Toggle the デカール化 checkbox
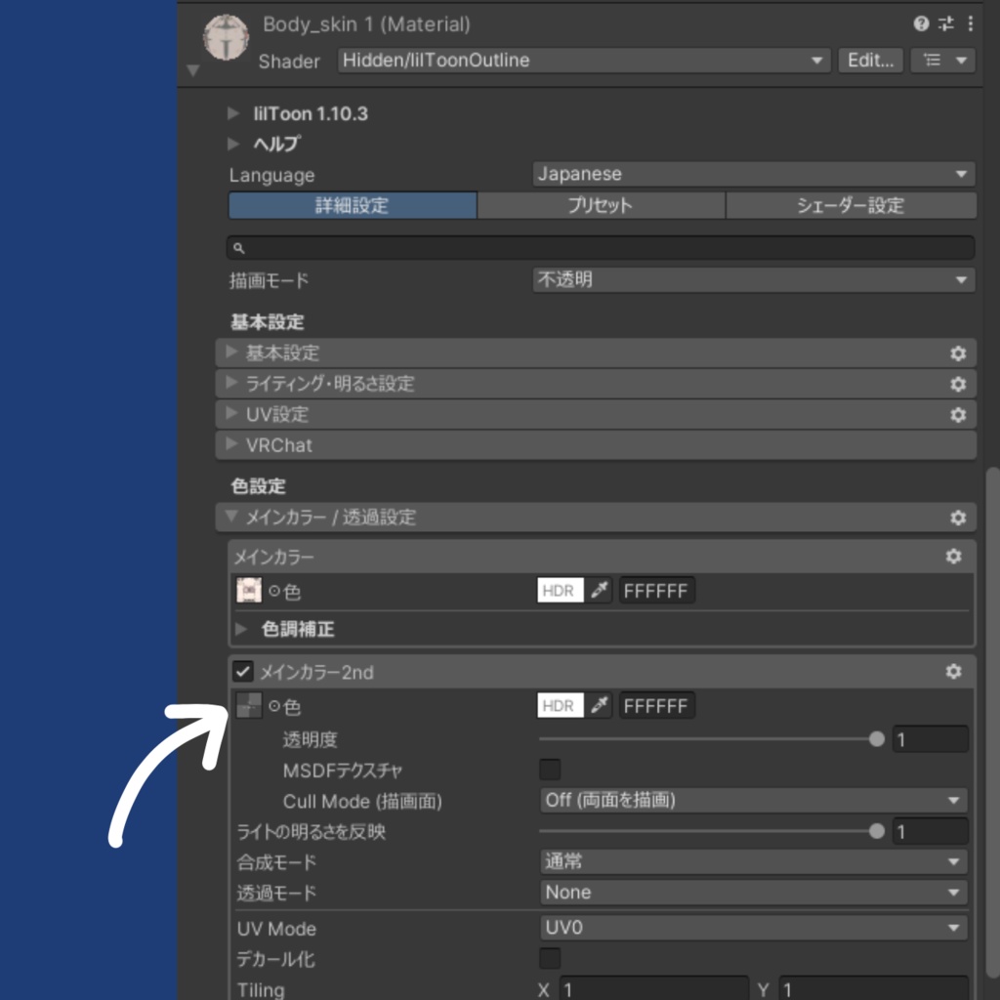The image size is (1000, 1000). (x=549, y=959)
